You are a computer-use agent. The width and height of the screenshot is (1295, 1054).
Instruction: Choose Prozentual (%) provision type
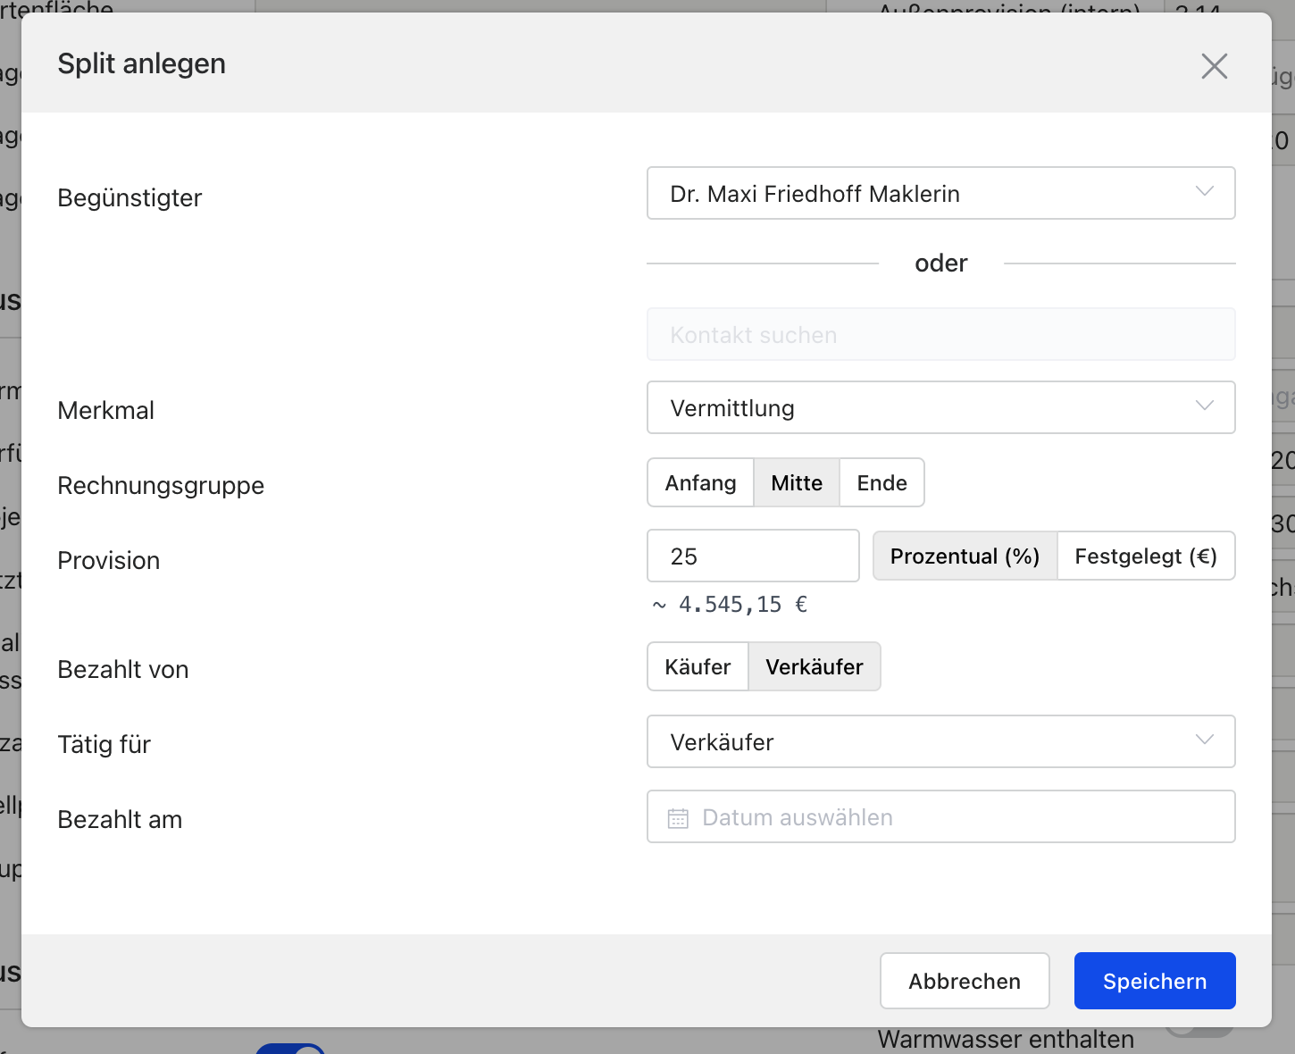click(x=965, y=556)
